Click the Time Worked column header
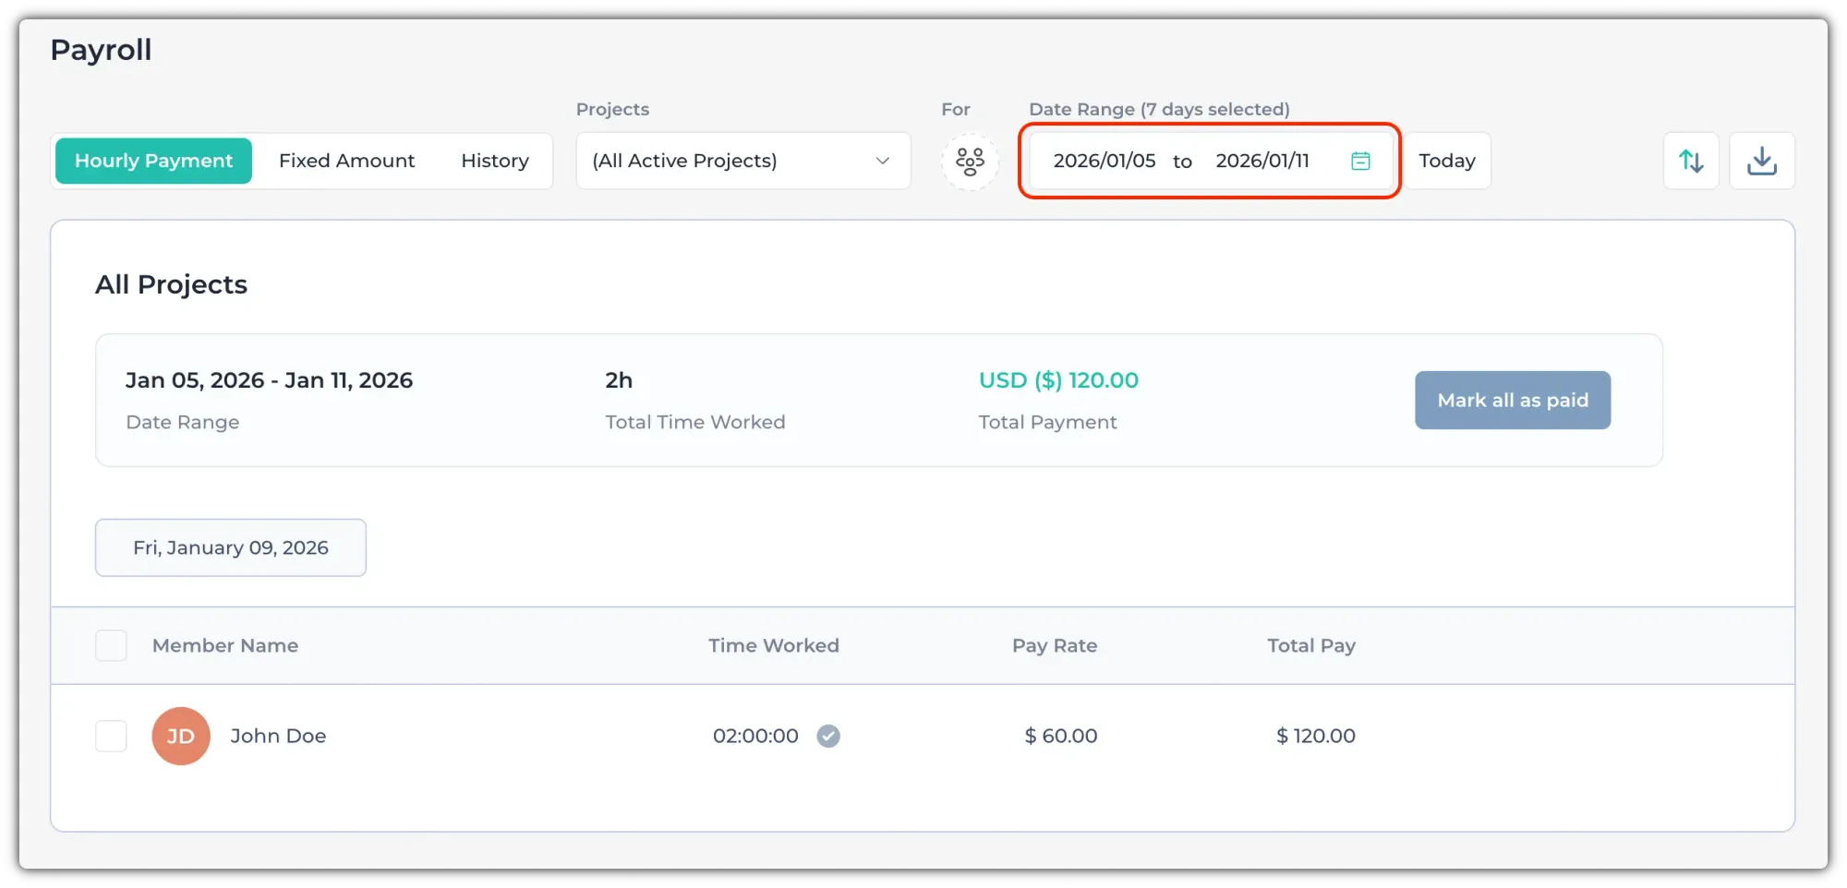Image resolution: width=1847 pixels, height=888 pixels. coord(773,645)
